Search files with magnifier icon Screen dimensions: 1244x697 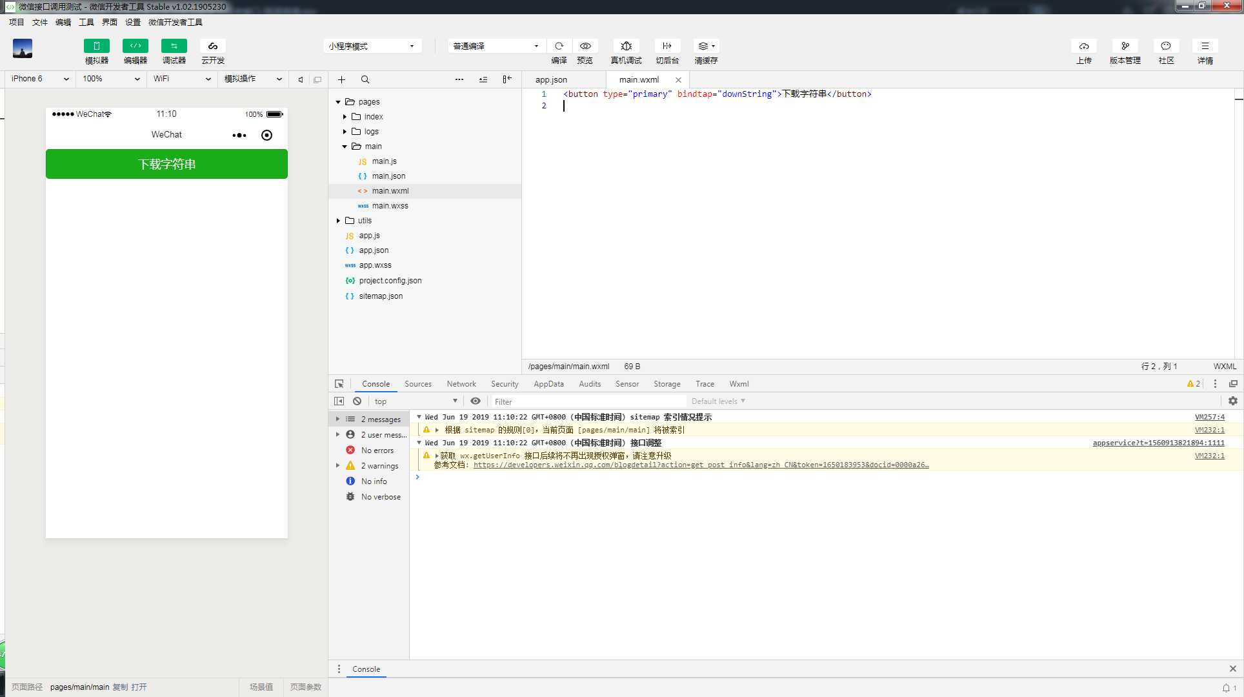click(365, 79)
